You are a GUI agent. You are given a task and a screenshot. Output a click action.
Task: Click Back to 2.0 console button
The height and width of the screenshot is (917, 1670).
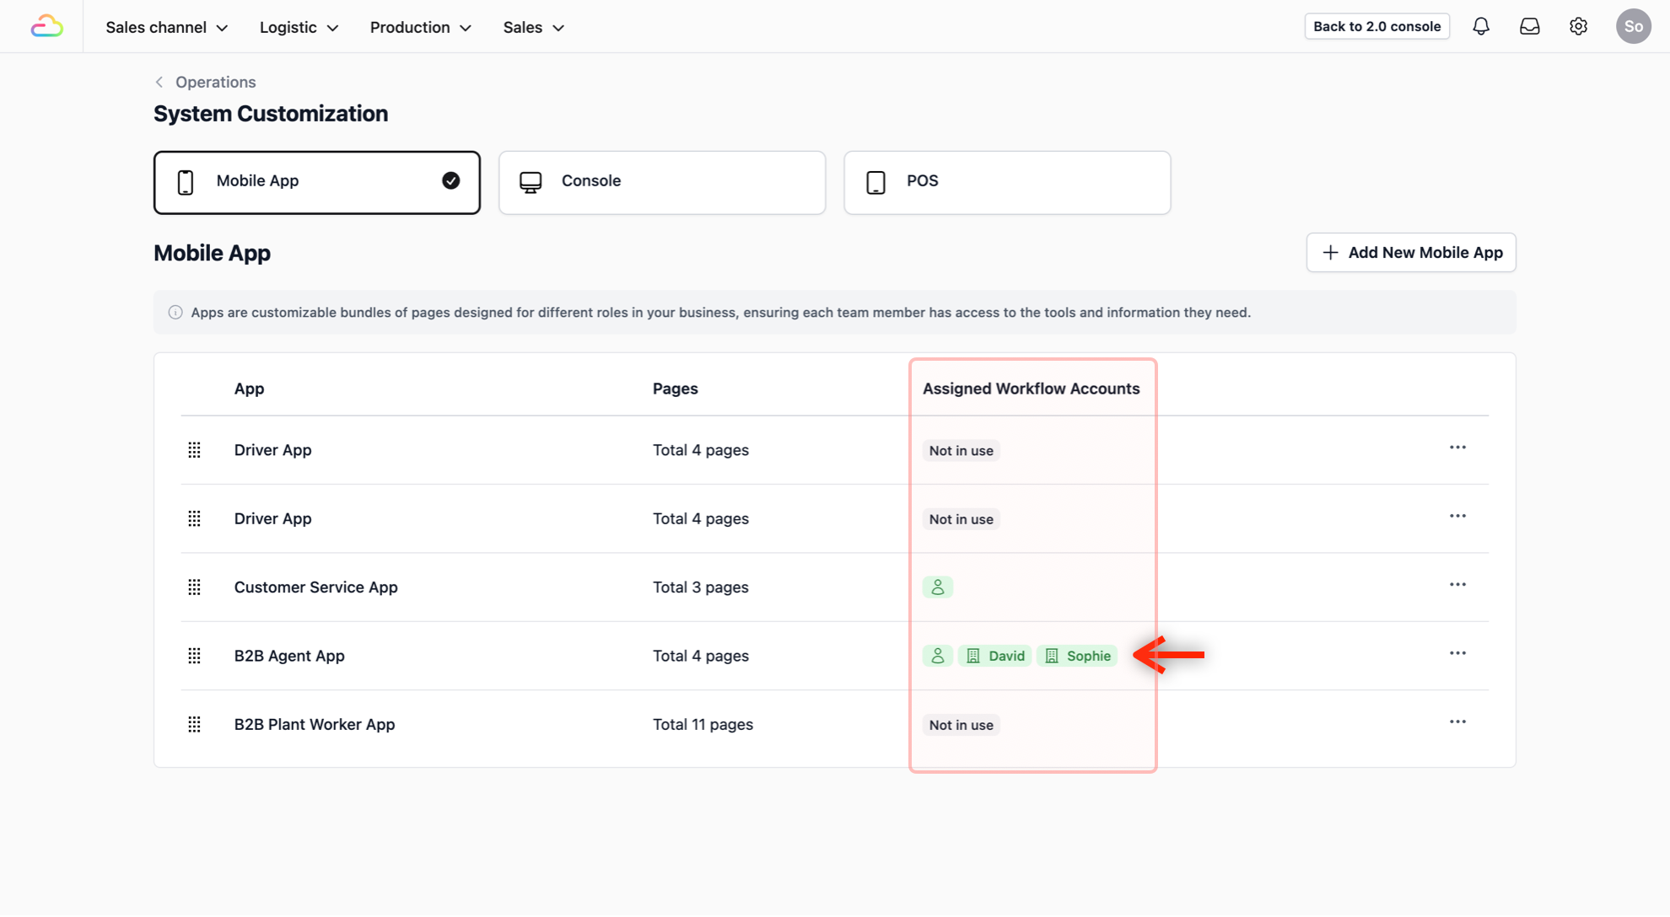click(1376, 26)
